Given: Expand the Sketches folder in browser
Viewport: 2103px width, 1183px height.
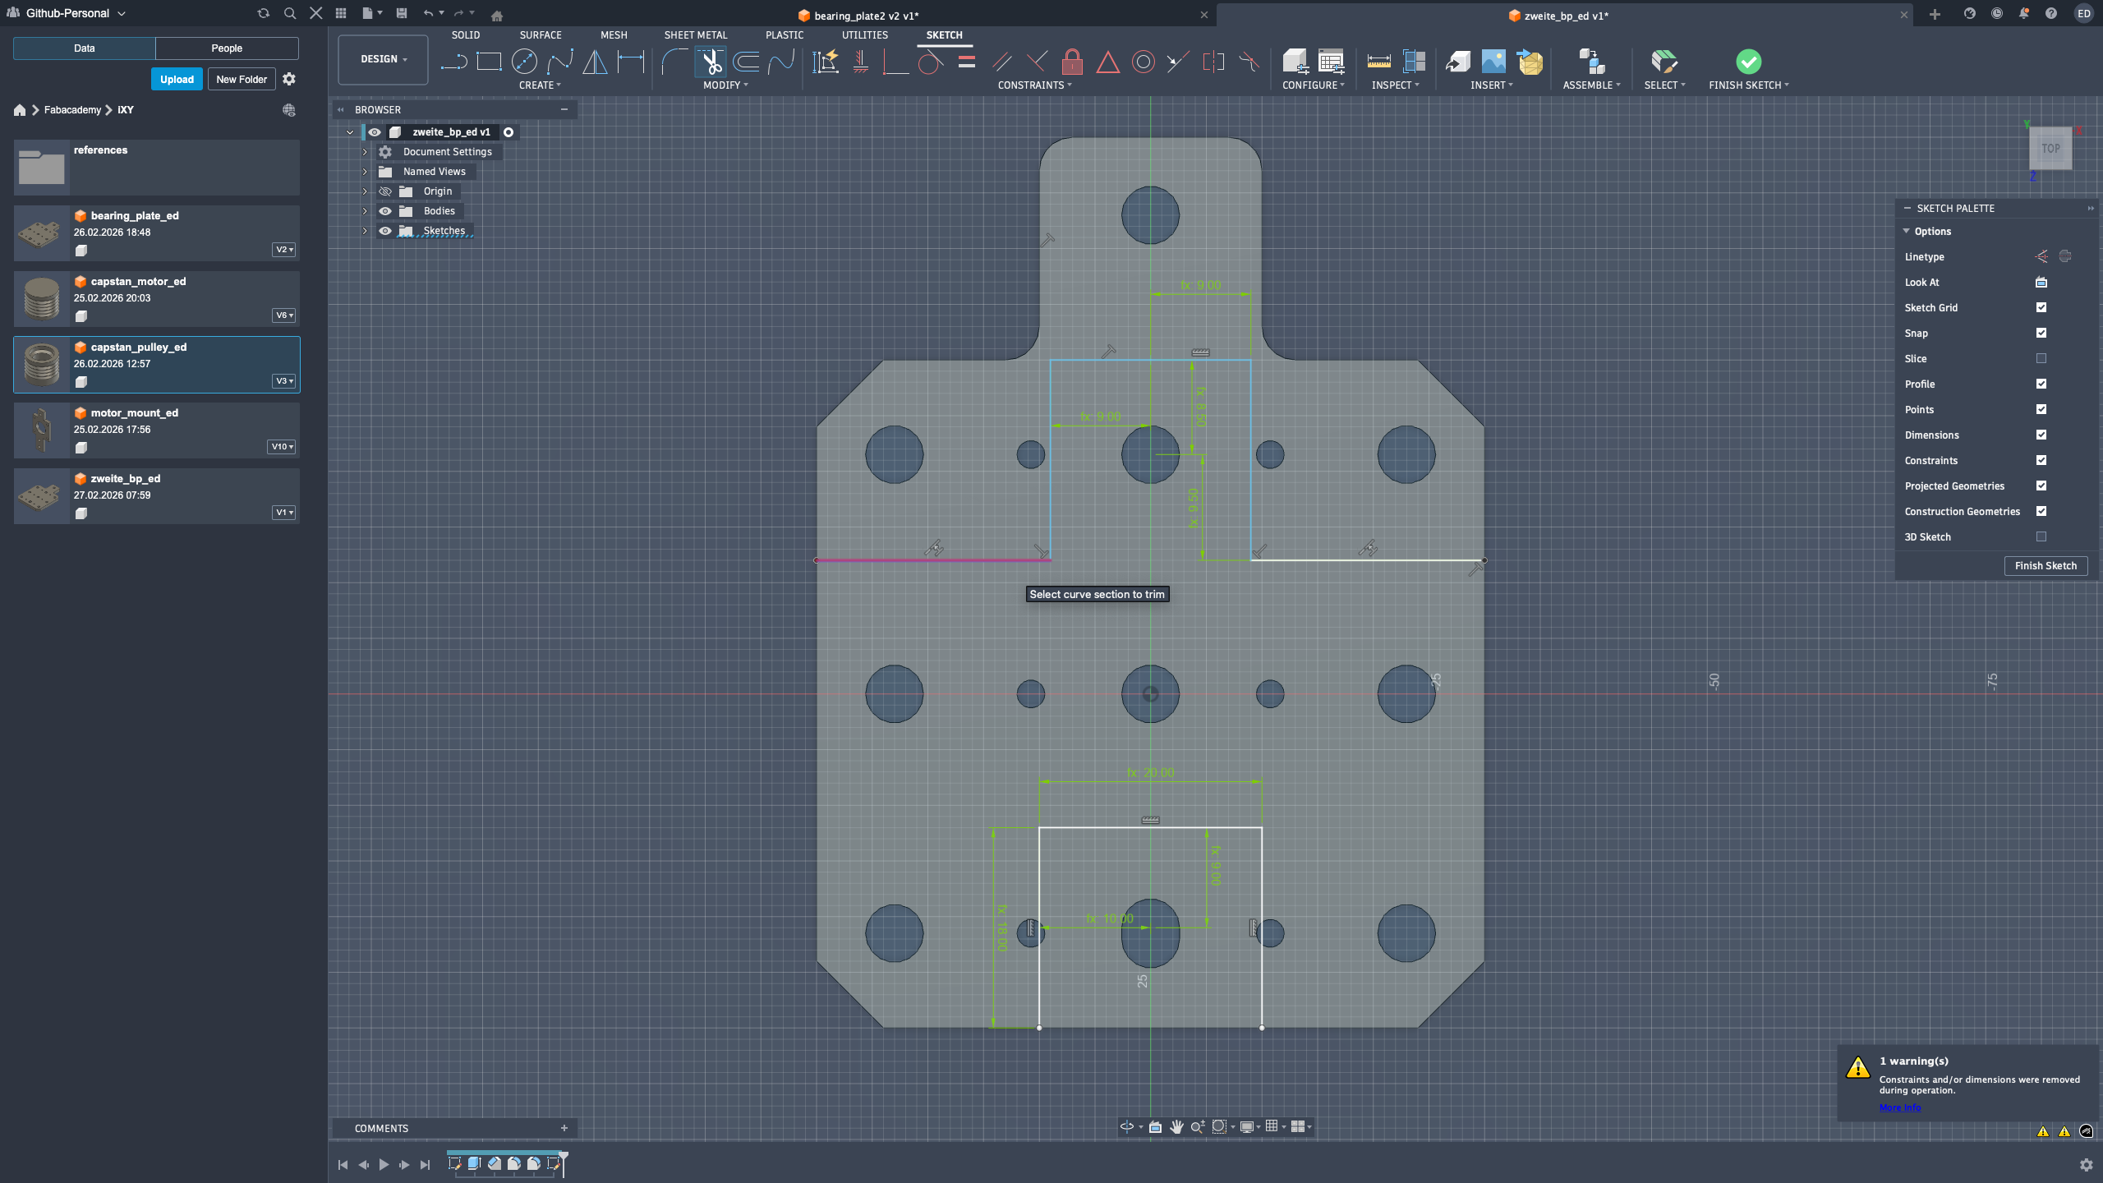Looking at the screenshot, I should click(365, 231).
